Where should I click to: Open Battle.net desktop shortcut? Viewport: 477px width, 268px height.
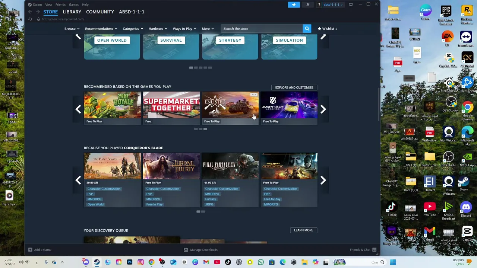pos(467,84)
